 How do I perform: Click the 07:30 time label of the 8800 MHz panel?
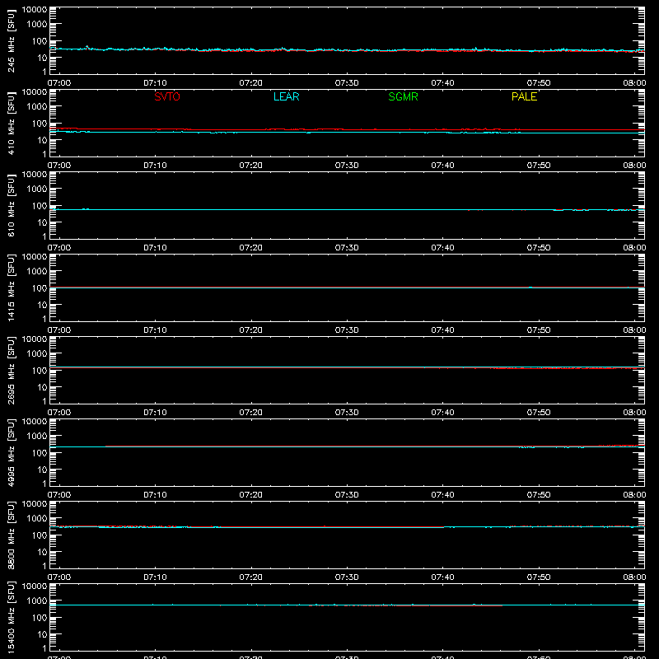click(x=347, y=577)
